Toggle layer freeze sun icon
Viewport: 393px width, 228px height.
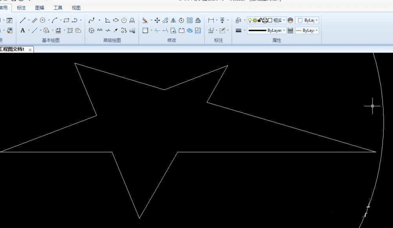tap(255, 20)
